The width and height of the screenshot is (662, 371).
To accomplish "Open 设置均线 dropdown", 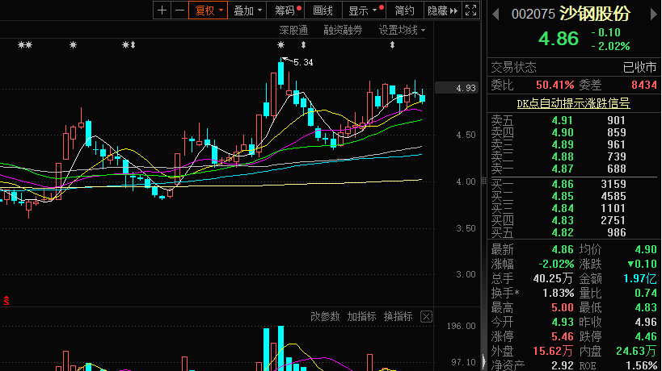I will click(x=402, y=31).
